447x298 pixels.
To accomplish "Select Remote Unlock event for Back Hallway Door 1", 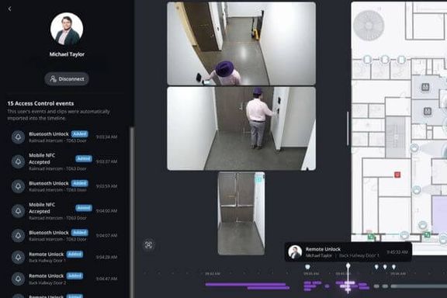I will click(x=65, y=257).
